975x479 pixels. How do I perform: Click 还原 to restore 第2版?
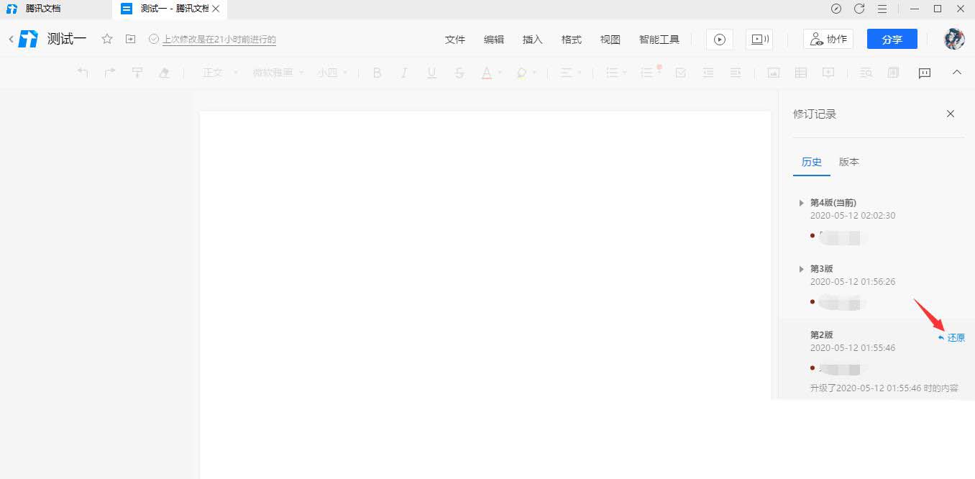[x=952, y=338]
